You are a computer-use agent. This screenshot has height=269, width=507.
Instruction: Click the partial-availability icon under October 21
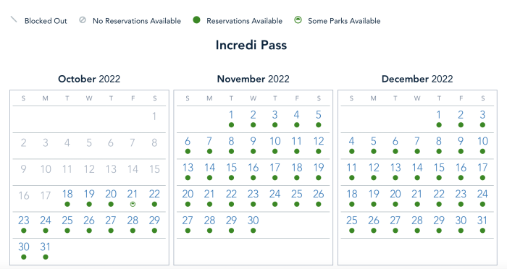coord(133,204)
